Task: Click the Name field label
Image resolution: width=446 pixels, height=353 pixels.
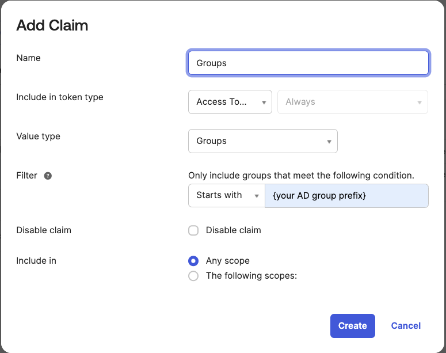Action: coord(28,58)
